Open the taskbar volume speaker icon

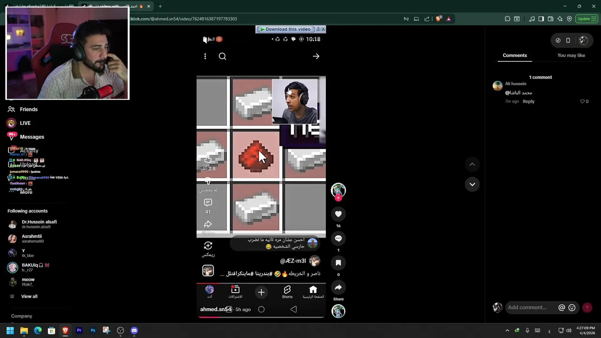(569, 330)
